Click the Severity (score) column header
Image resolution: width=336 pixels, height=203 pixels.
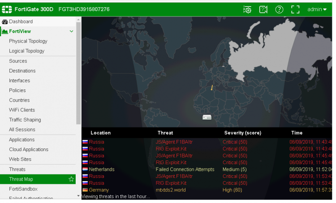[242, 133]
